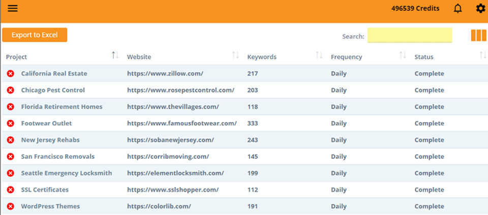Sort table by Frequency column
Image resolution: width=488 pixels, height=215 pixels.
[x=403, y=55]
